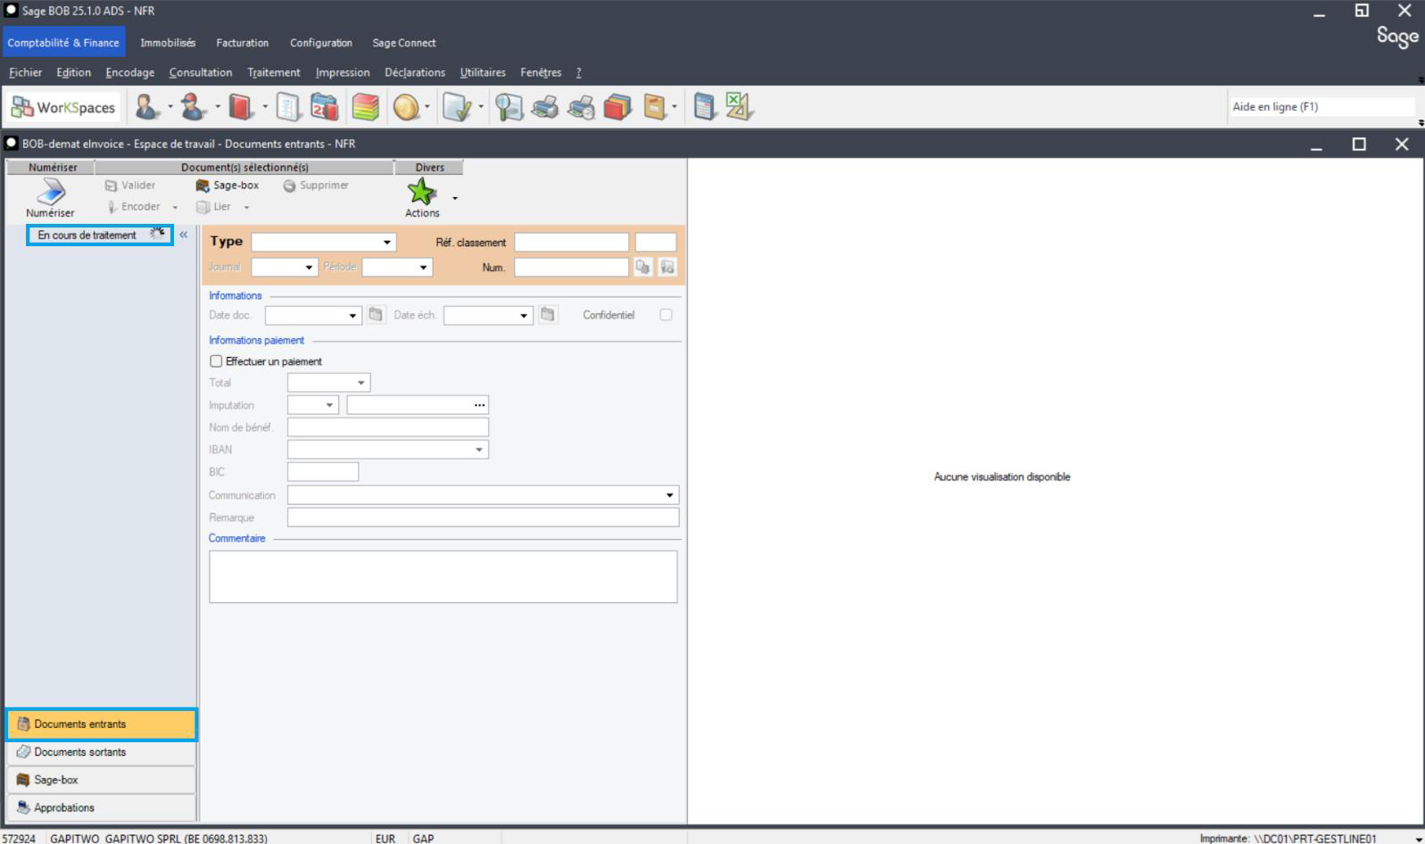Viewport: 1425px width, 844px height.
Task: Click the Excel spreadsheet toolbar icon
Action: point(739,107)
